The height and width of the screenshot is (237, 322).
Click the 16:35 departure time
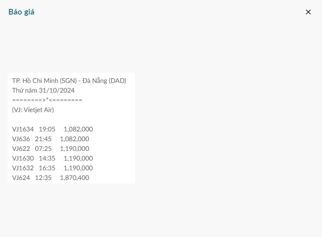coord(47,168)
